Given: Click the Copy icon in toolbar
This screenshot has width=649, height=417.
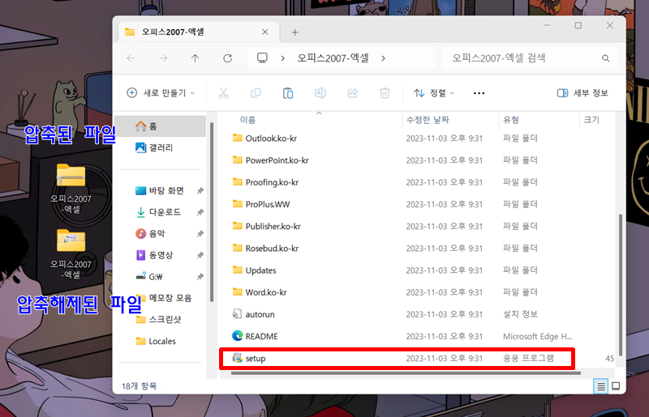Looking at the screenshot, I should [256, 93].
